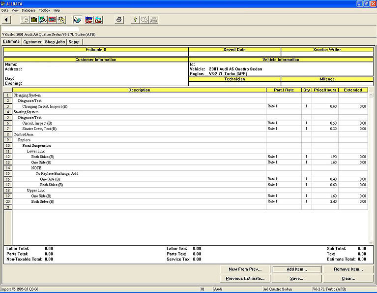Viewport: 377px width, 293px height.
Task: Click the printer icon in toolbar
Action: (x=118, y=20)
